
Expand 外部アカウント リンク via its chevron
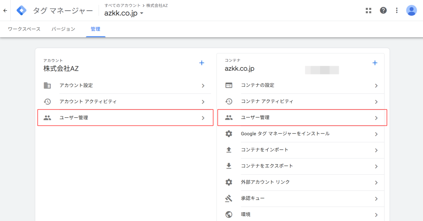(376, 183)
